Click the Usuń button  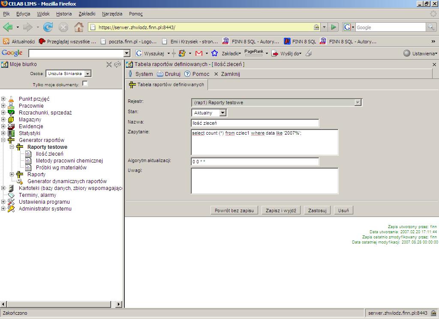[x=343, y=211]
